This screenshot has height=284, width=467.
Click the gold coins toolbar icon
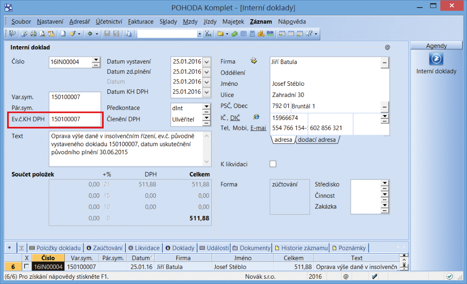point(261,34)
